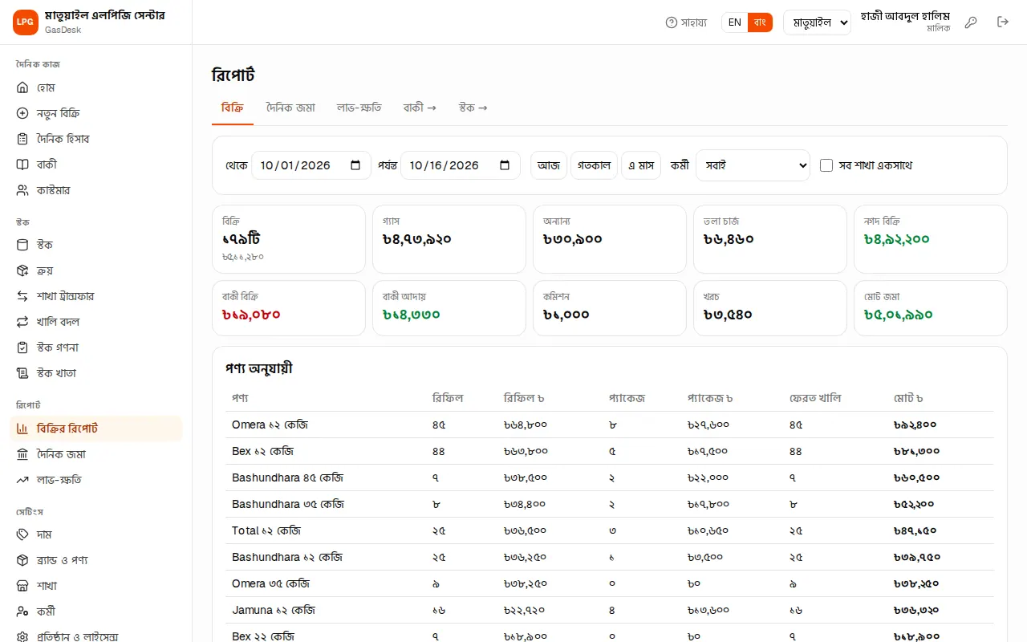The image size is (1027, 642).
Task: Enable সব শাখা একসাথে checkbox
Action: (826, 165)
